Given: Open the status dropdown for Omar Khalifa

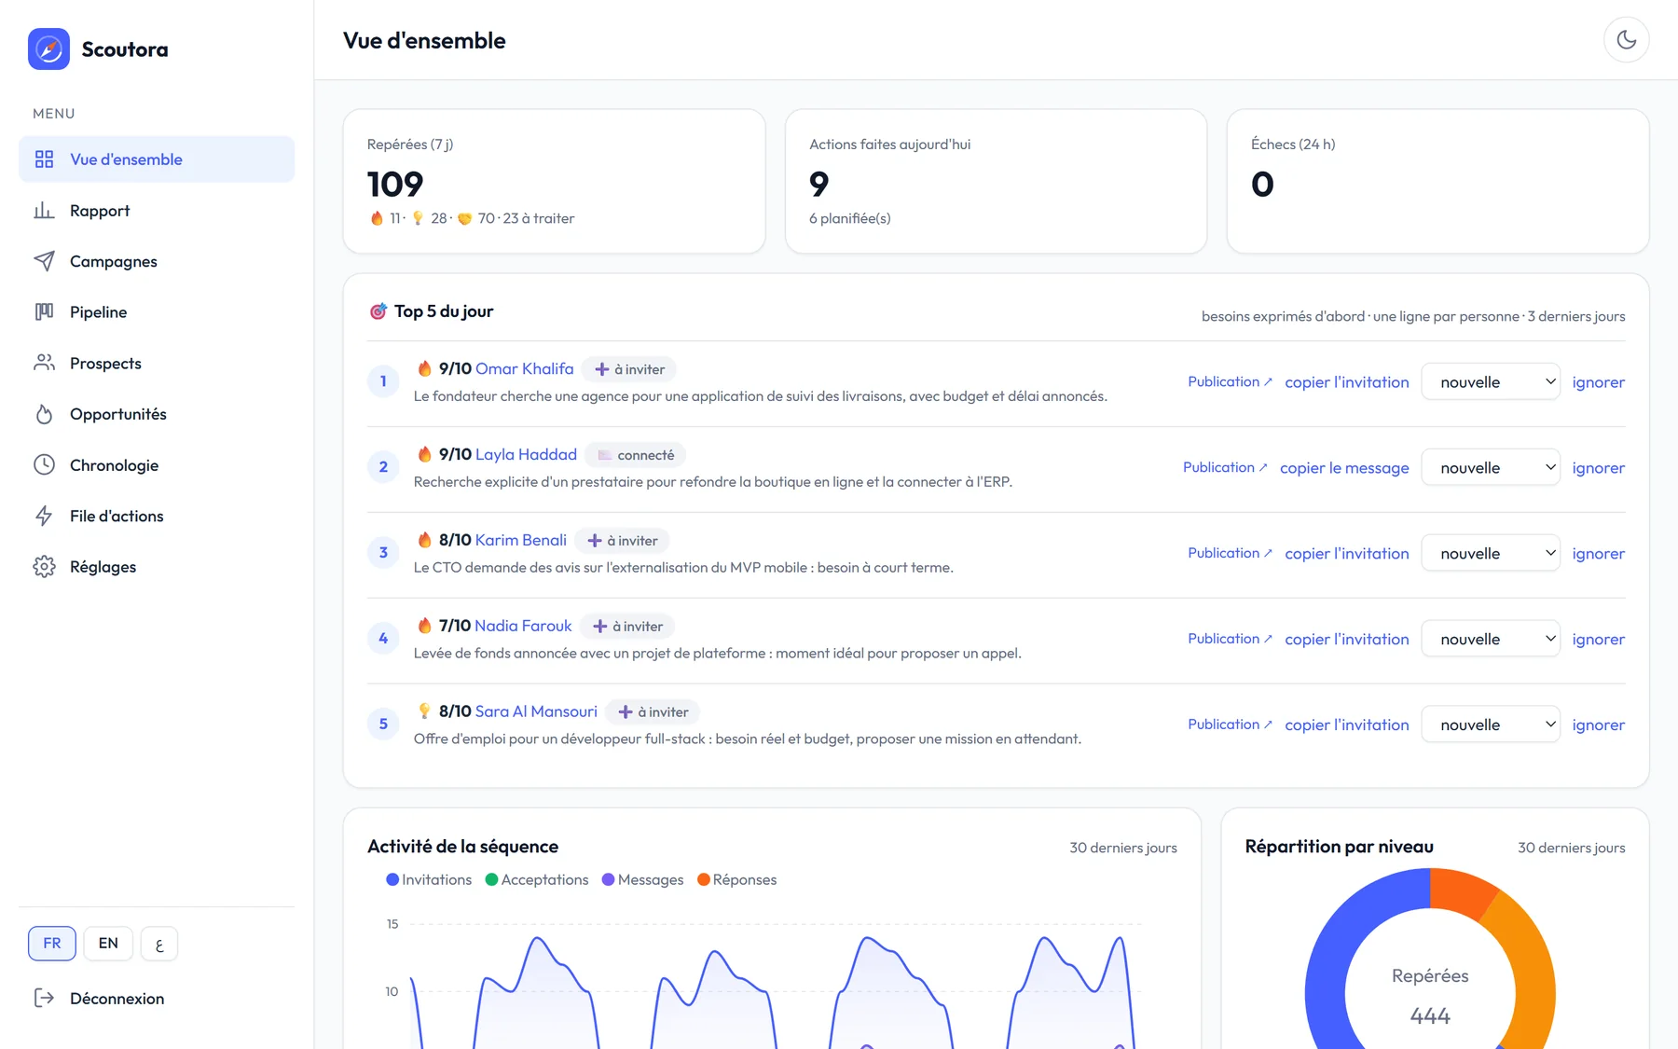Looking at the screenshot, I should 1491,381.
